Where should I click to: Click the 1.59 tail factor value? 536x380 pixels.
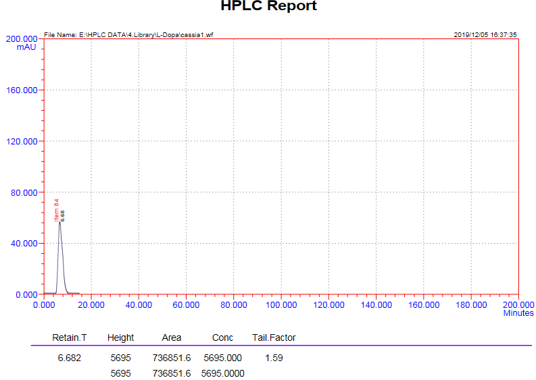click(x=274, y=358)
